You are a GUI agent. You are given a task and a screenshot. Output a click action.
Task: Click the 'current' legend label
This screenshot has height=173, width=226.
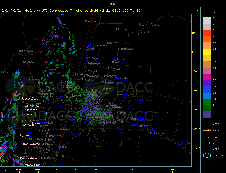pyautogui.click(x=218, y=156)
